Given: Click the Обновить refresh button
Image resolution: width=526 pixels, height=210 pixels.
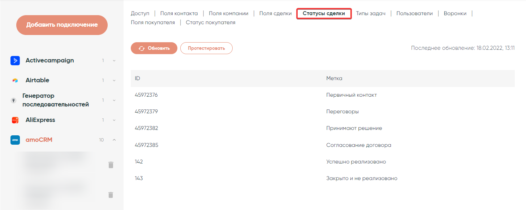Looking at the screenshot, I should [x=154, y=48].
